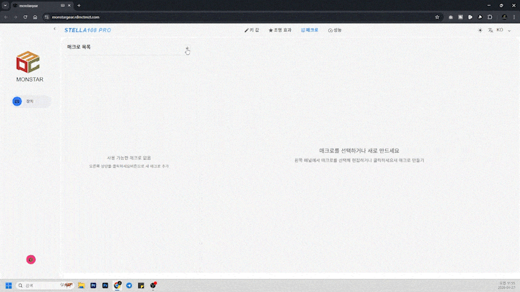Open the browser tab search dropdown

5,5
